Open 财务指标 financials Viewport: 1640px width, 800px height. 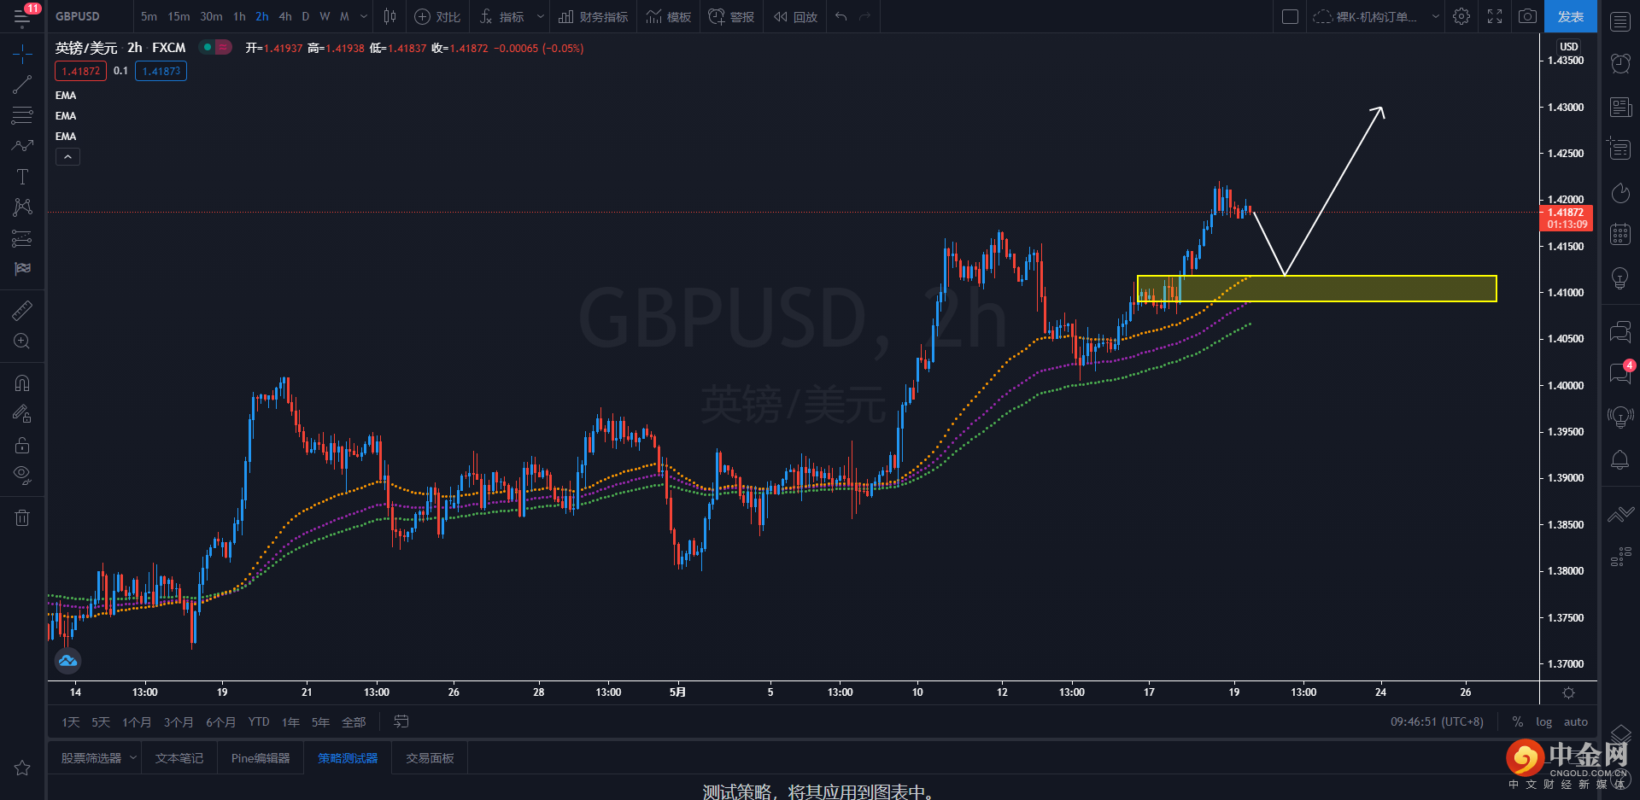point(594,16)
